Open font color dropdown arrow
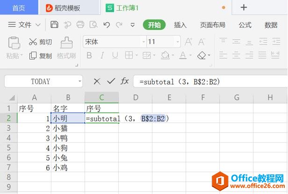288x194 pixels. tap(190, 55)
